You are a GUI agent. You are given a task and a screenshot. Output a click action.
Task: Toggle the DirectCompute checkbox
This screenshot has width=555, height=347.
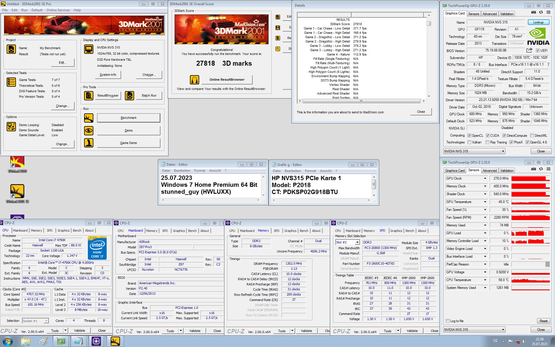point(504,136)
